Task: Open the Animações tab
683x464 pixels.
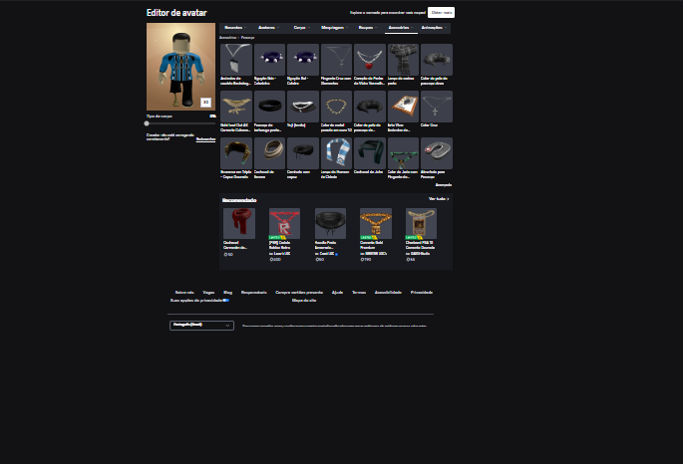Action: (434, 28)
